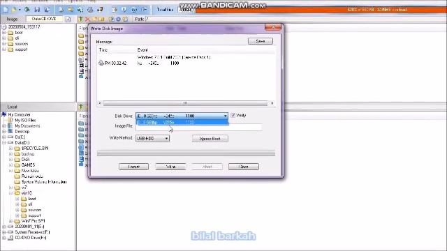The height and width of the screenshot is (251, 447).
Task: Click the Xpress Boot button
Action: coord(210,139)
